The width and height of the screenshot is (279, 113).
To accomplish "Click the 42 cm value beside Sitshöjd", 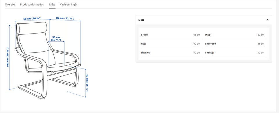I will tap(261, 53).
